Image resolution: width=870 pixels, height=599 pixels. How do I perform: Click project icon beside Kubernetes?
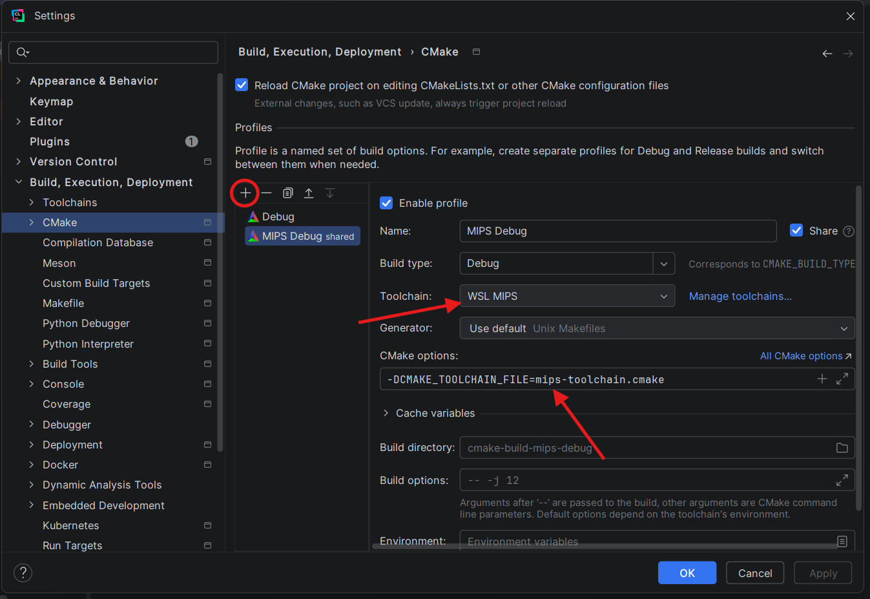[x=207, y=525]
